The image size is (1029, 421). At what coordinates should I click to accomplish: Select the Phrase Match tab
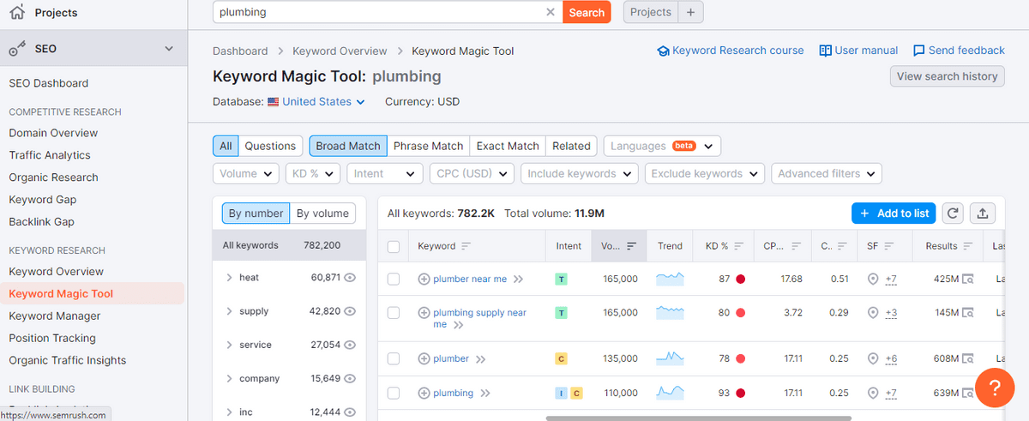(428, 146)
